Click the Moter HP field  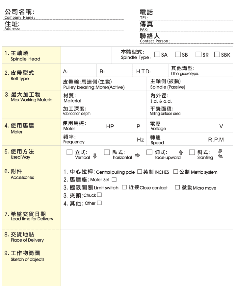click(x=104, y=126)
